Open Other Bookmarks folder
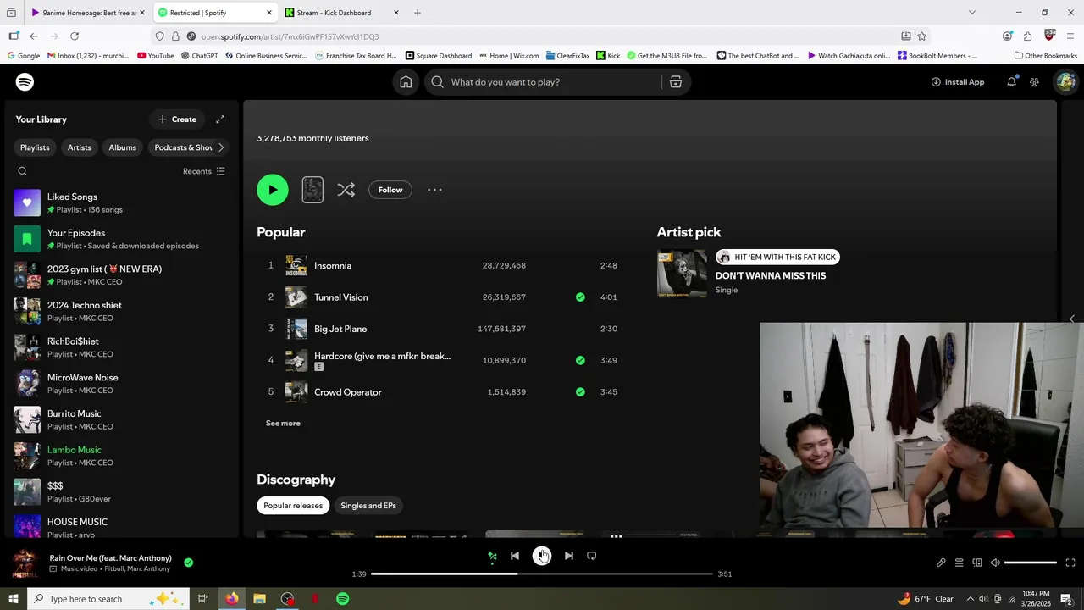1084x610 pixels. (1046, 56)
